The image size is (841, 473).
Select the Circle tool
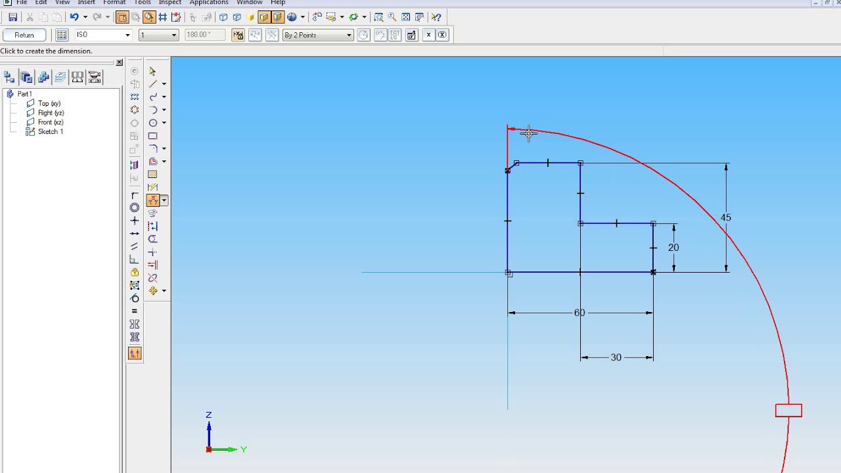pos(152,123)
